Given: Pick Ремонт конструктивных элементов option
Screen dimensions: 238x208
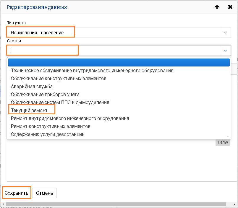Looking at the screenshot, I should pyautogui.click(x=51, y=126).
